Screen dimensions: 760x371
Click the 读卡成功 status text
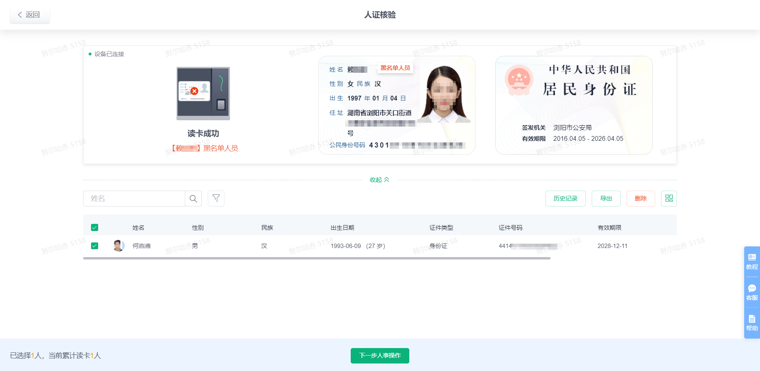tap(203, 133)
